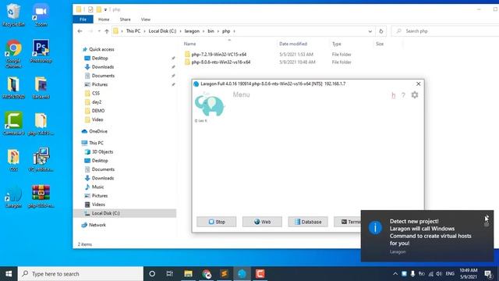Select OneDrive in navigation pane

[x=98, y=131]
